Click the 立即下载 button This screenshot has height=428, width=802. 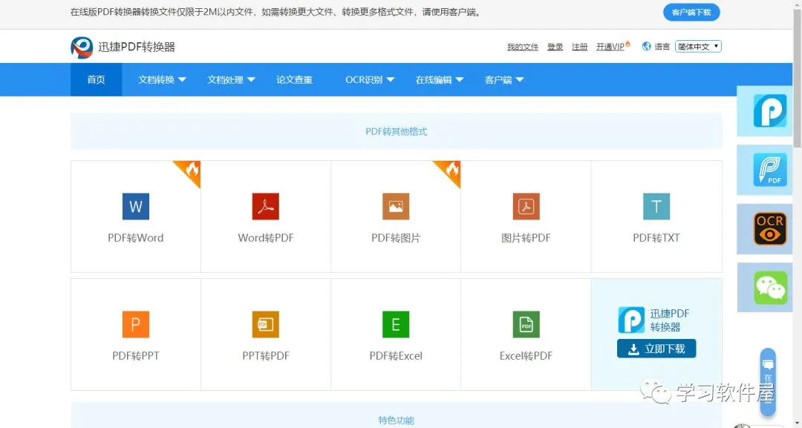[656, 349]
